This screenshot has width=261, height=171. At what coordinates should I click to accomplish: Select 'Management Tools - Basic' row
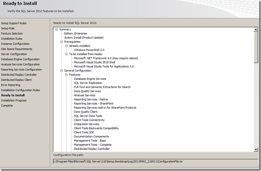(x=90, y=141)
